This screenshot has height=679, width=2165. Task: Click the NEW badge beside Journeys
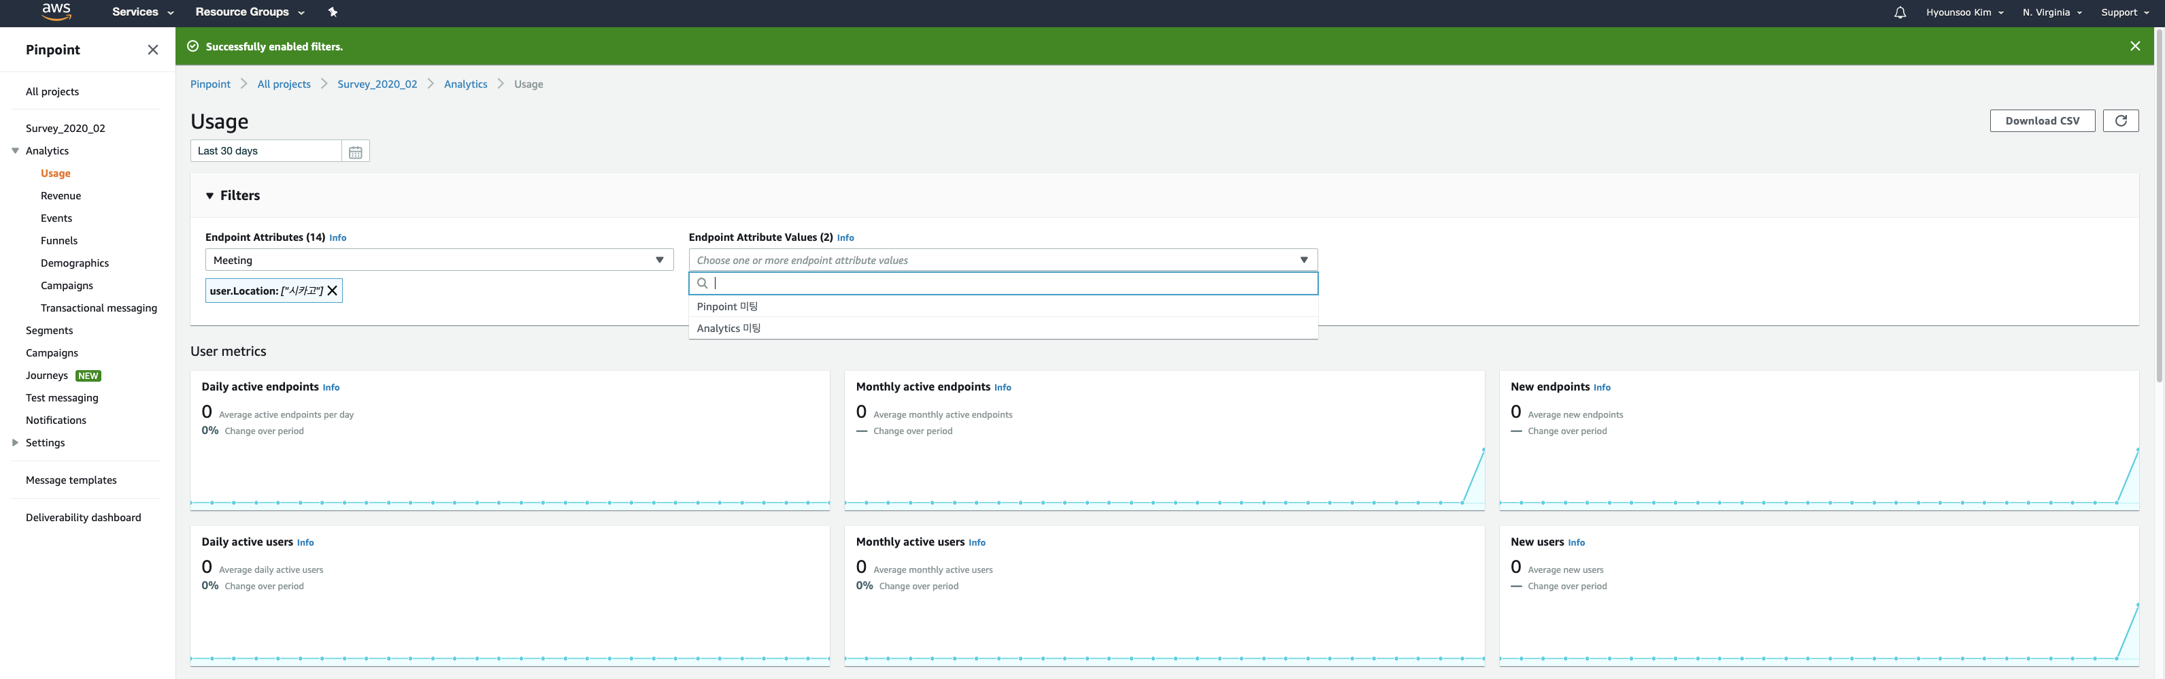pyautogui.click(x=88, y=376)
